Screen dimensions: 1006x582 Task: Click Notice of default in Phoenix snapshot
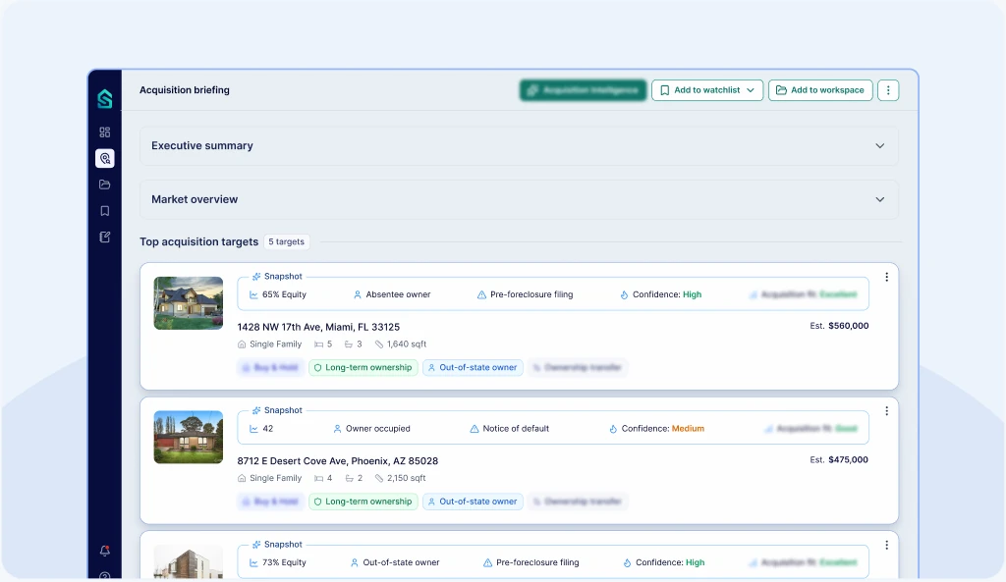click(x=510, y=429)
